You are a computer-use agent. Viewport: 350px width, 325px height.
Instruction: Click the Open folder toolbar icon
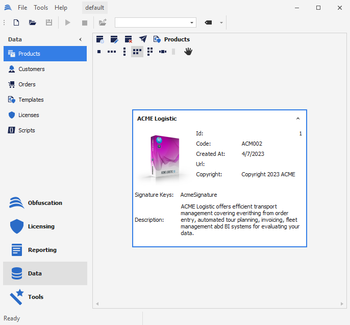(33, 22)
